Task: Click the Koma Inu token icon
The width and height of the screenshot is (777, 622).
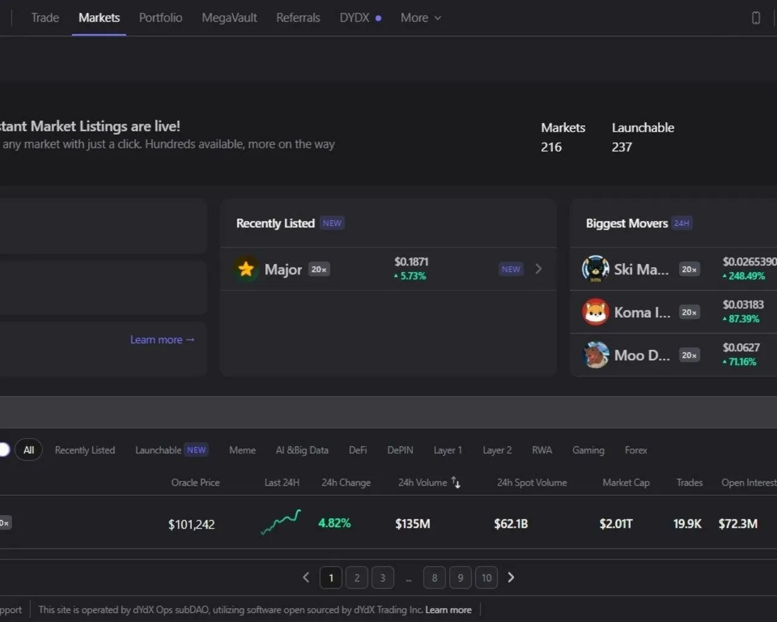Action: pos(595,312)
